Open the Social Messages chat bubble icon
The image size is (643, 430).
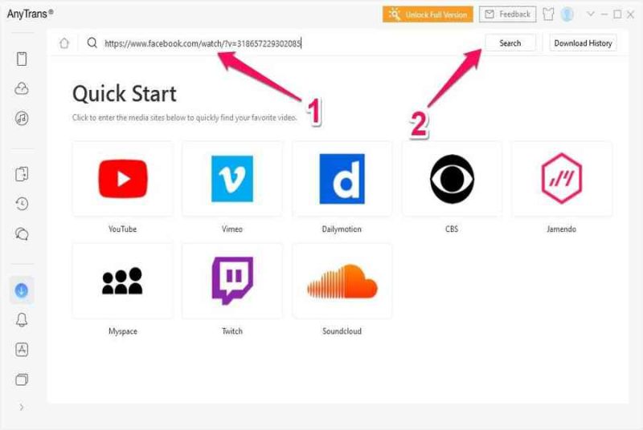click(x=22, y=233)
